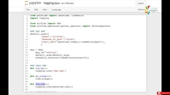Click 'def do_sleep(t):' line
170x95 pixels.
[x=41, y=76]
